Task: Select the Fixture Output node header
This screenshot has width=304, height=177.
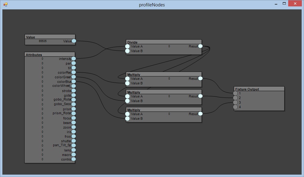Action: pyautogui.click(x=259, y=89)
